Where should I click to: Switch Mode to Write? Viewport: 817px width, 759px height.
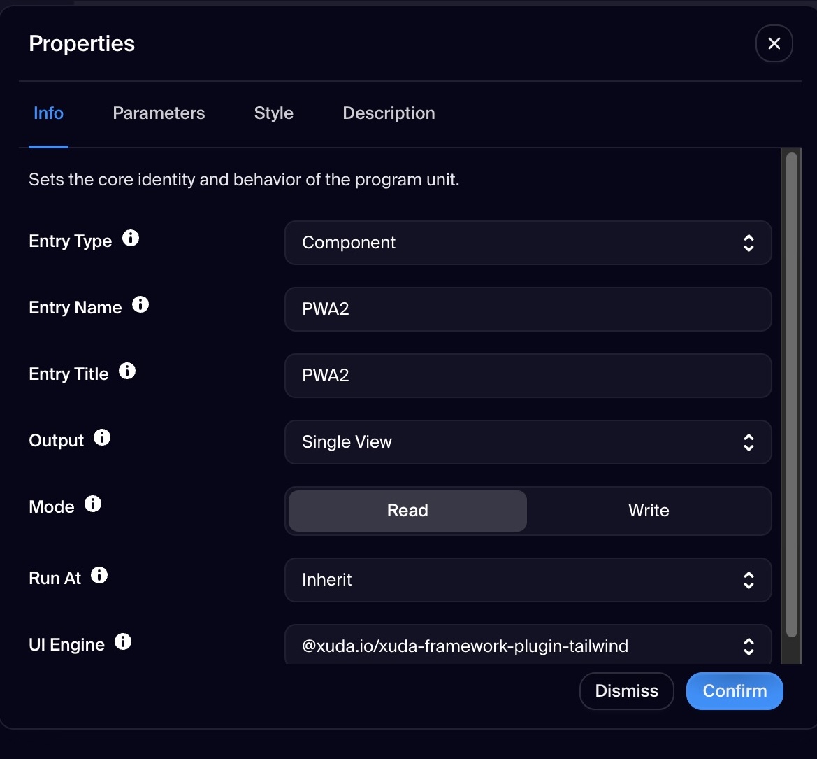(x=649, y=511)
